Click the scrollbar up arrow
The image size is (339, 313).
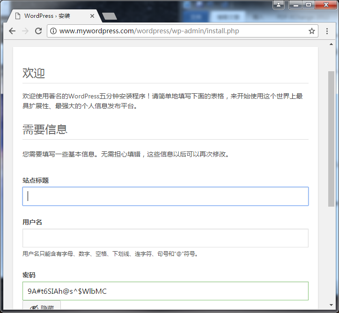(x=331, y=44)
